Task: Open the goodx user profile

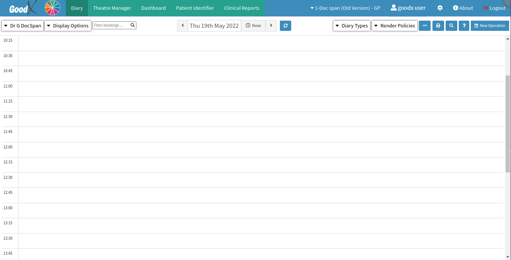Action: [408, 8]
